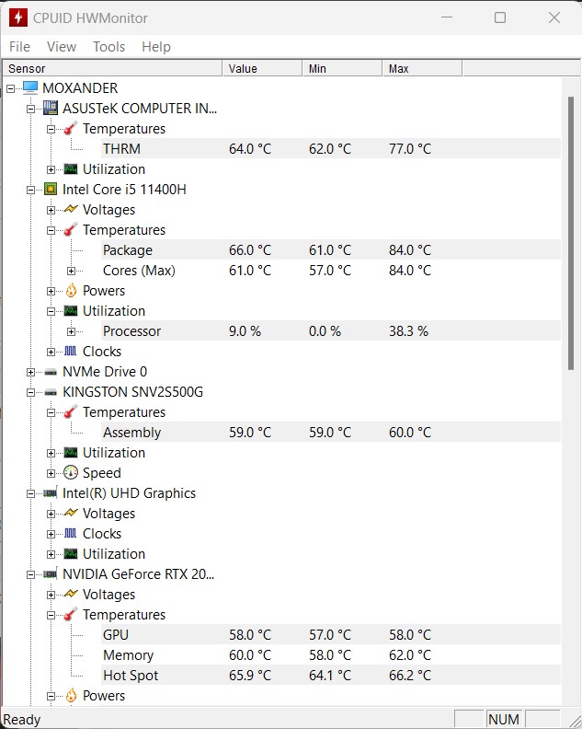This screenshot has height=729, width=582.
Task: Expand ASUSTeK Utilization node
Action: tap(51, 169)
